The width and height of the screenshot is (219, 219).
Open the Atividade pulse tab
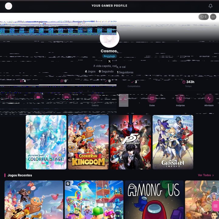click(209, 100)
